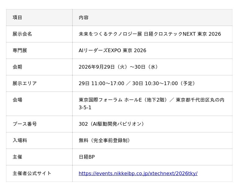The image size is (244, 191).
Task: Select the 展示会名 row label
Action: click(22, 34)
